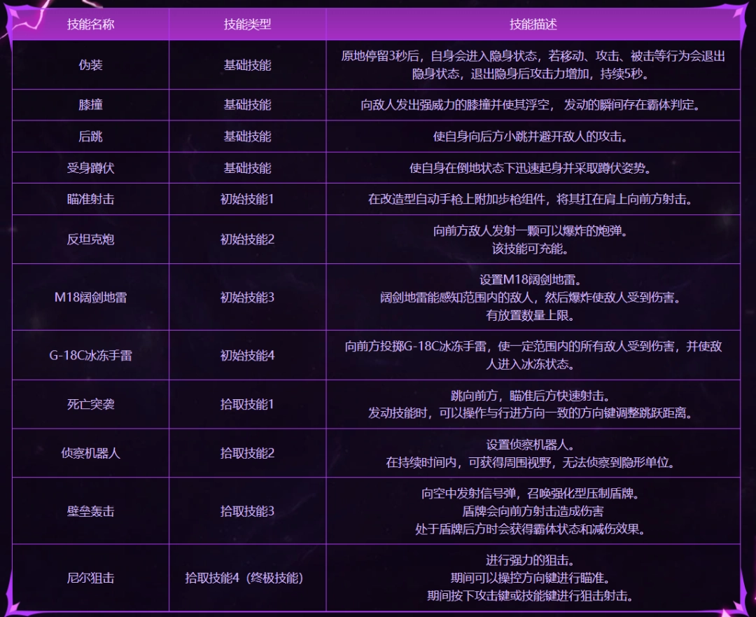Screen dimensions: 756x617
Task: Click the line 设置M18阔剑地雷
Action: 531,279
